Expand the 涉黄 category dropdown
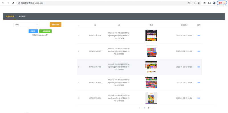The height and width of the screenshot is (113, 228). 26,25
